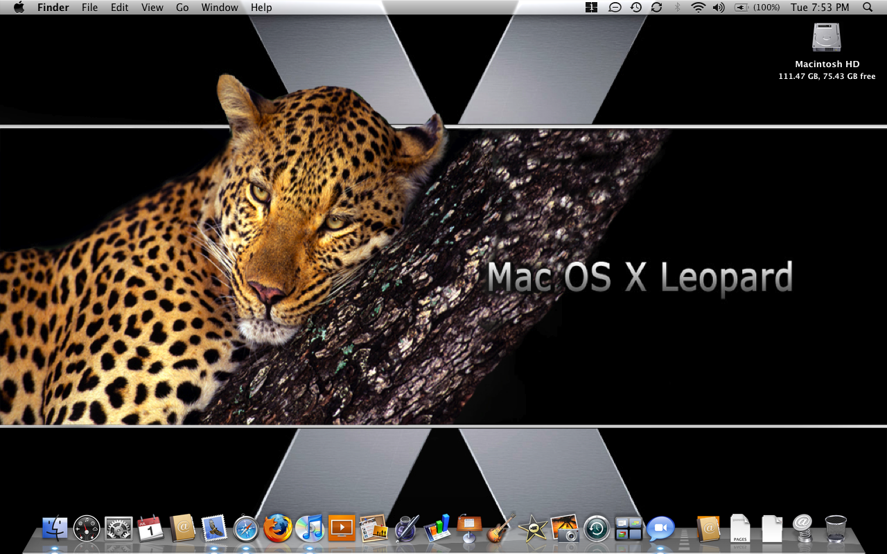The width and height of the screenshot is (887, 554).
Task: Launch Address Book app beside iCal
Action: (182, 528)
